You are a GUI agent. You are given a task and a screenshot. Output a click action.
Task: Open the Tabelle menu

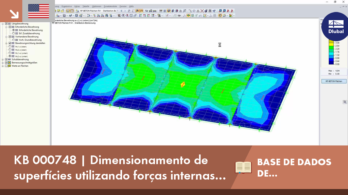pos(86,6)
